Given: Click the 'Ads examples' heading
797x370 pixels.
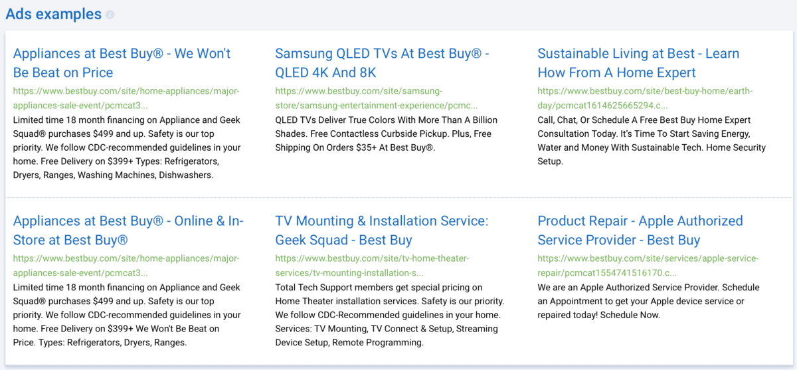Looking at the screenshot, I should click(x=54, y=14).
